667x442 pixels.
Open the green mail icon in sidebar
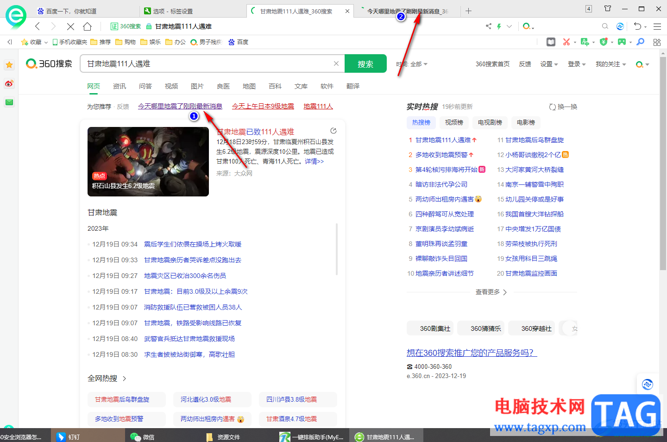point(9,102)
